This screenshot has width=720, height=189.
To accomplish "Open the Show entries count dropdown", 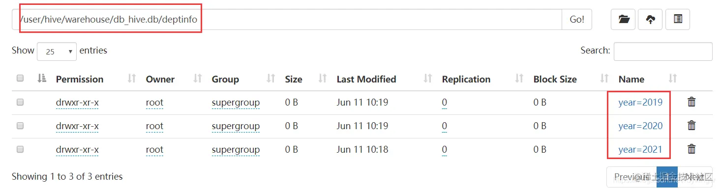I will (x=57, y=51).
